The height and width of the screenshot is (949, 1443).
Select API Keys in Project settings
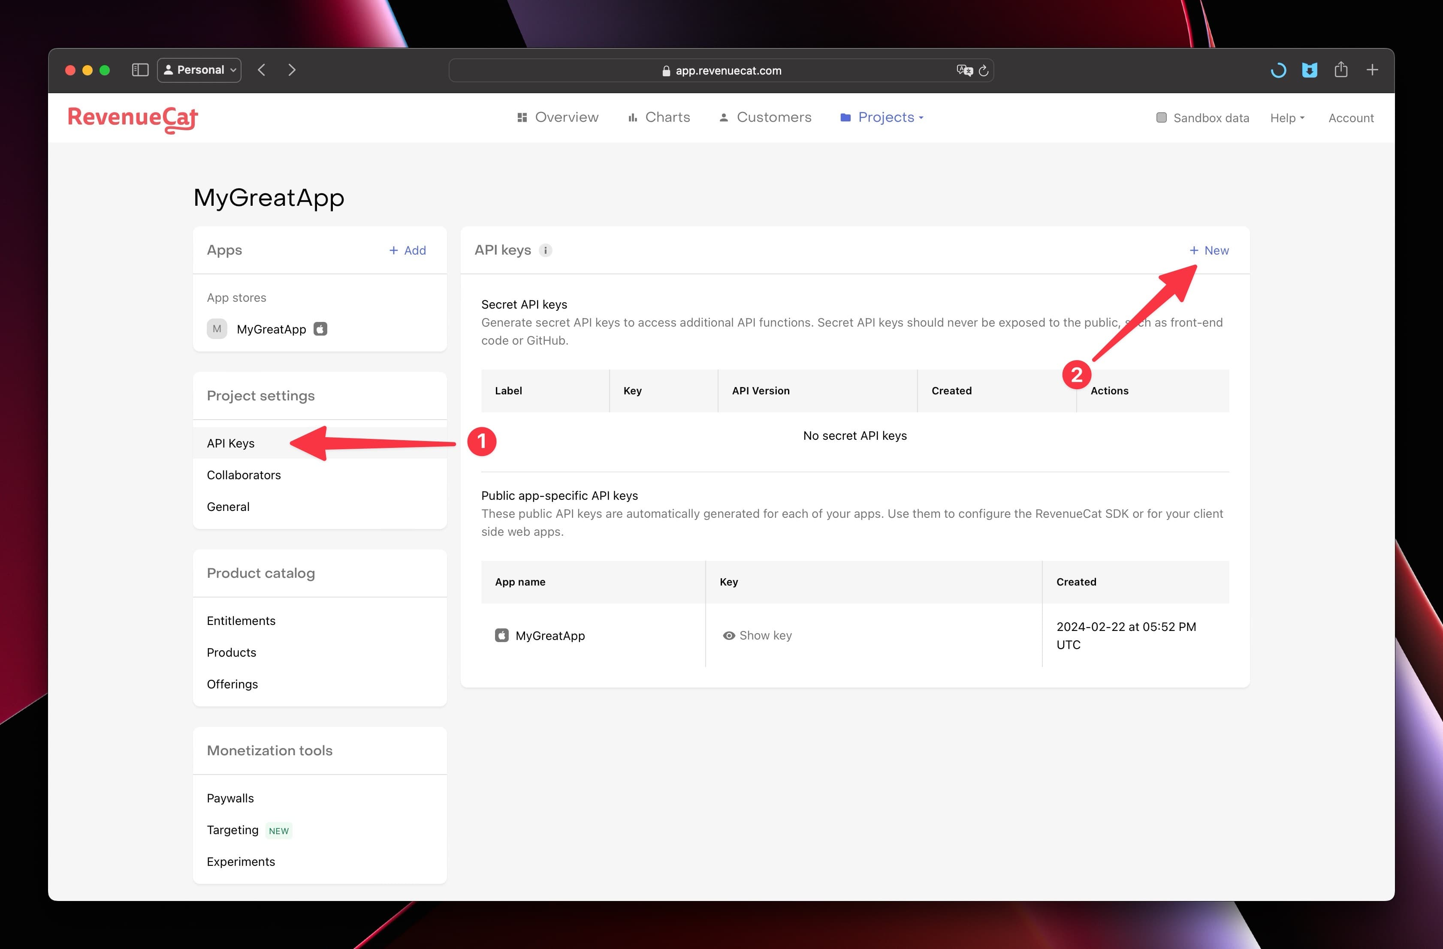(x=320, y=443)
